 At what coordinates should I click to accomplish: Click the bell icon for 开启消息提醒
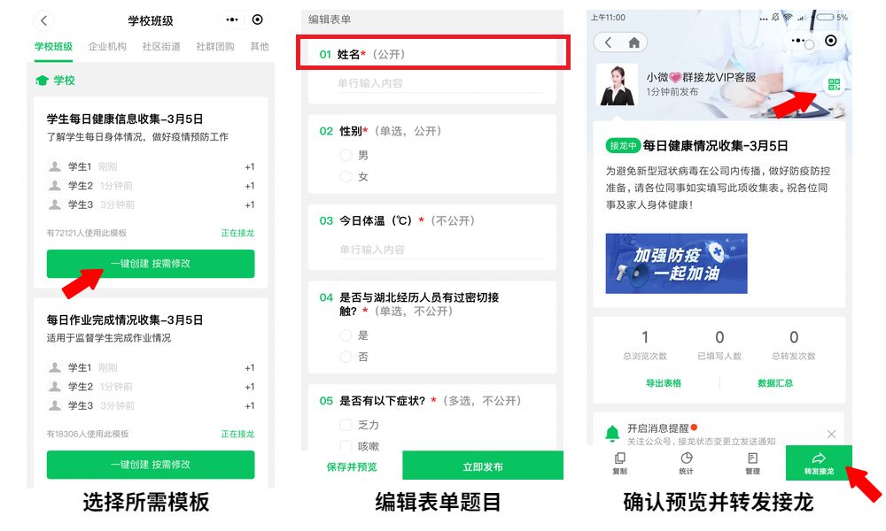[x=612, y=434]
